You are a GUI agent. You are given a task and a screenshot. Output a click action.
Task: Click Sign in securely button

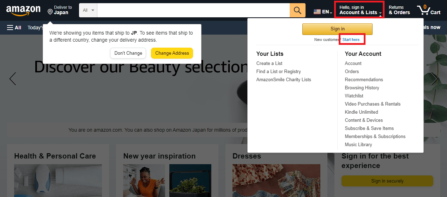click(387, 181)
